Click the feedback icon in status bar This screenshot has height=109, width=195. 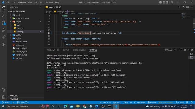[x=187, y=102]
